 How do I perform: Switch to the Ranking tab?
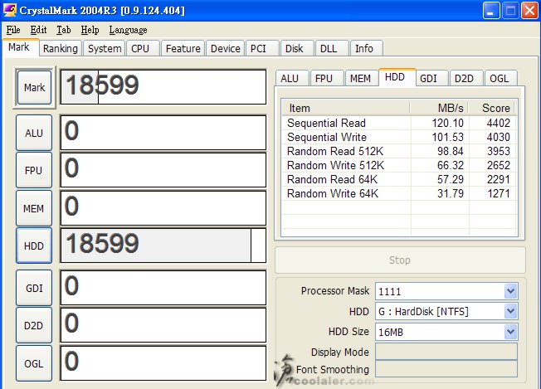[61, 48]
